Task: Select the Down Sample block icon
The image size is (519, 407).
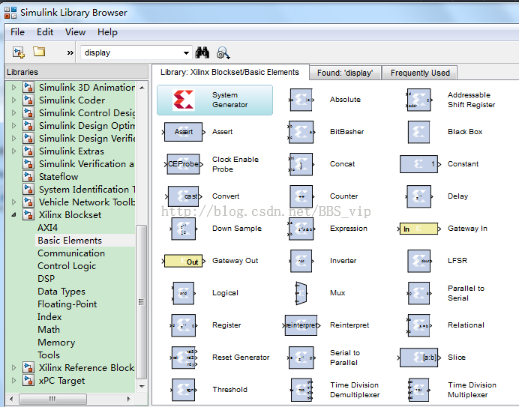Action: [x=183, y=229]
